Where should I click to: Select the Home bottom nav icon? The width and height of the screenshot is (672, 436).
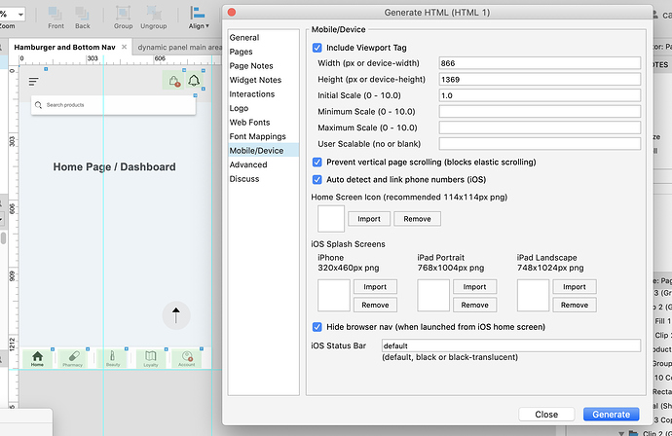pos(37,358)
